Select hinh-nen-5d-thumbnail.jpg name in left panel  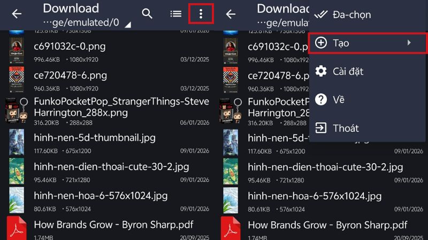coord(95,138)
